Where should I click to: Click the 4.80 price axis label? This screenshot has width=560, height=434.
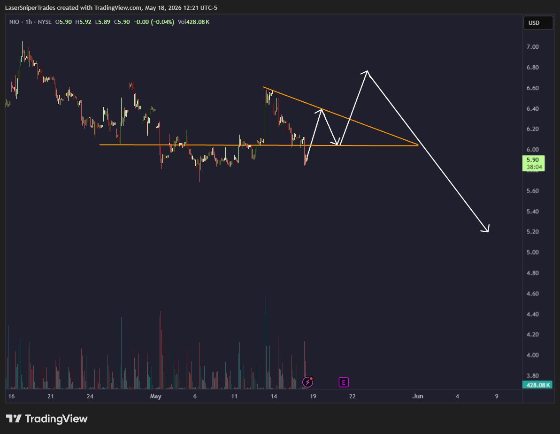click(532, 273)
